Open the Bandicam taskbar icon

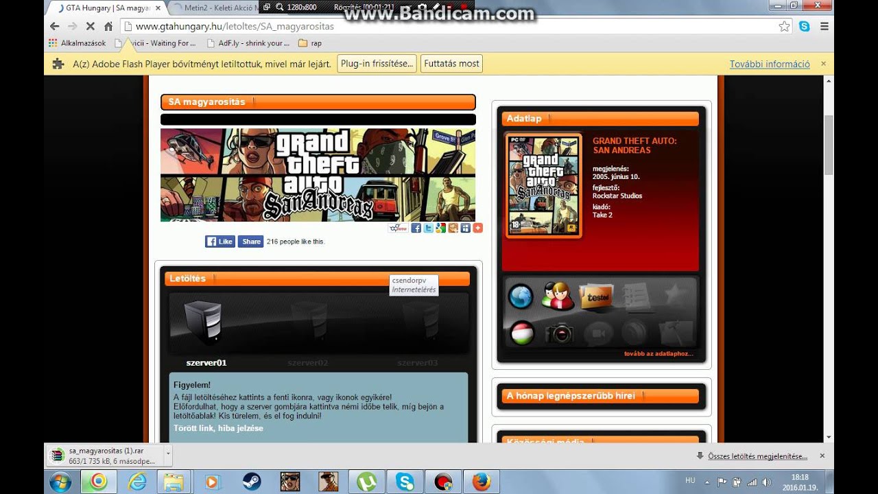point(442,482)
